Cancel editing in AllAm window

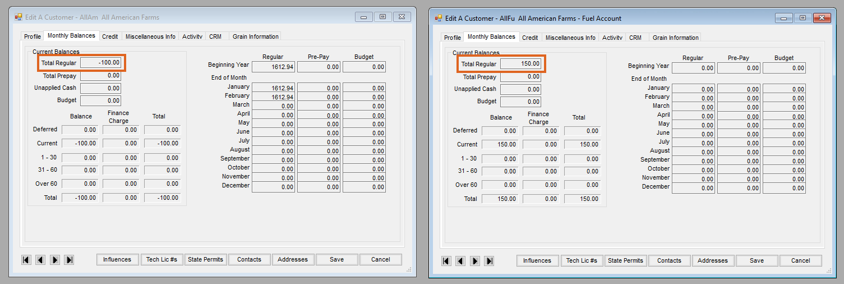(381, 259)
